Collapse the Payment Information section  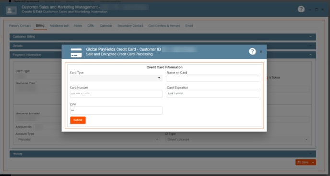[x=310, y=55]
